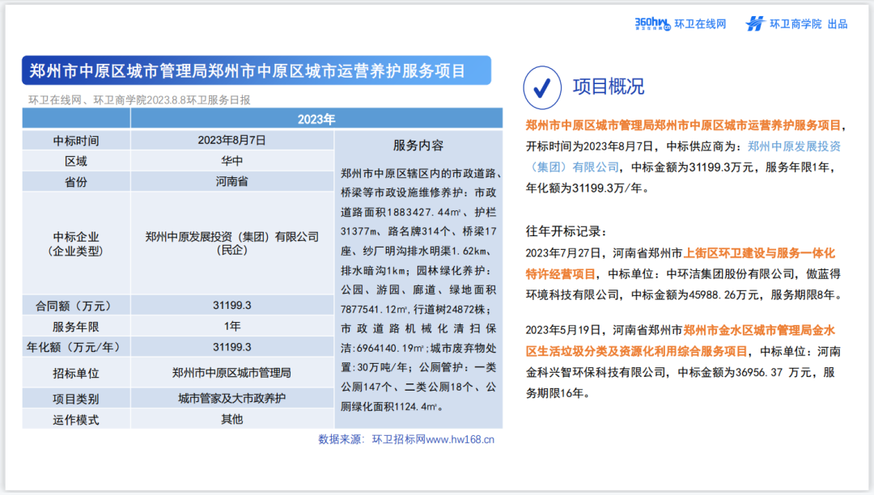
Task: Click the 其他 value cell
Action: tap(232, 419)
